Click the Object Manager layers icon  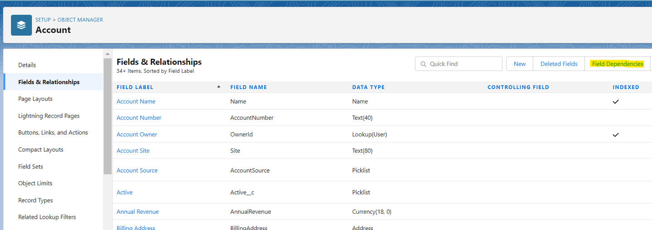[x=21, y=25]
